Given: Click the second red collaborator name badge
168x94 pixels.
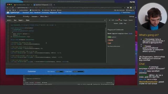Looking at the screenshot, I should point(109,43).
